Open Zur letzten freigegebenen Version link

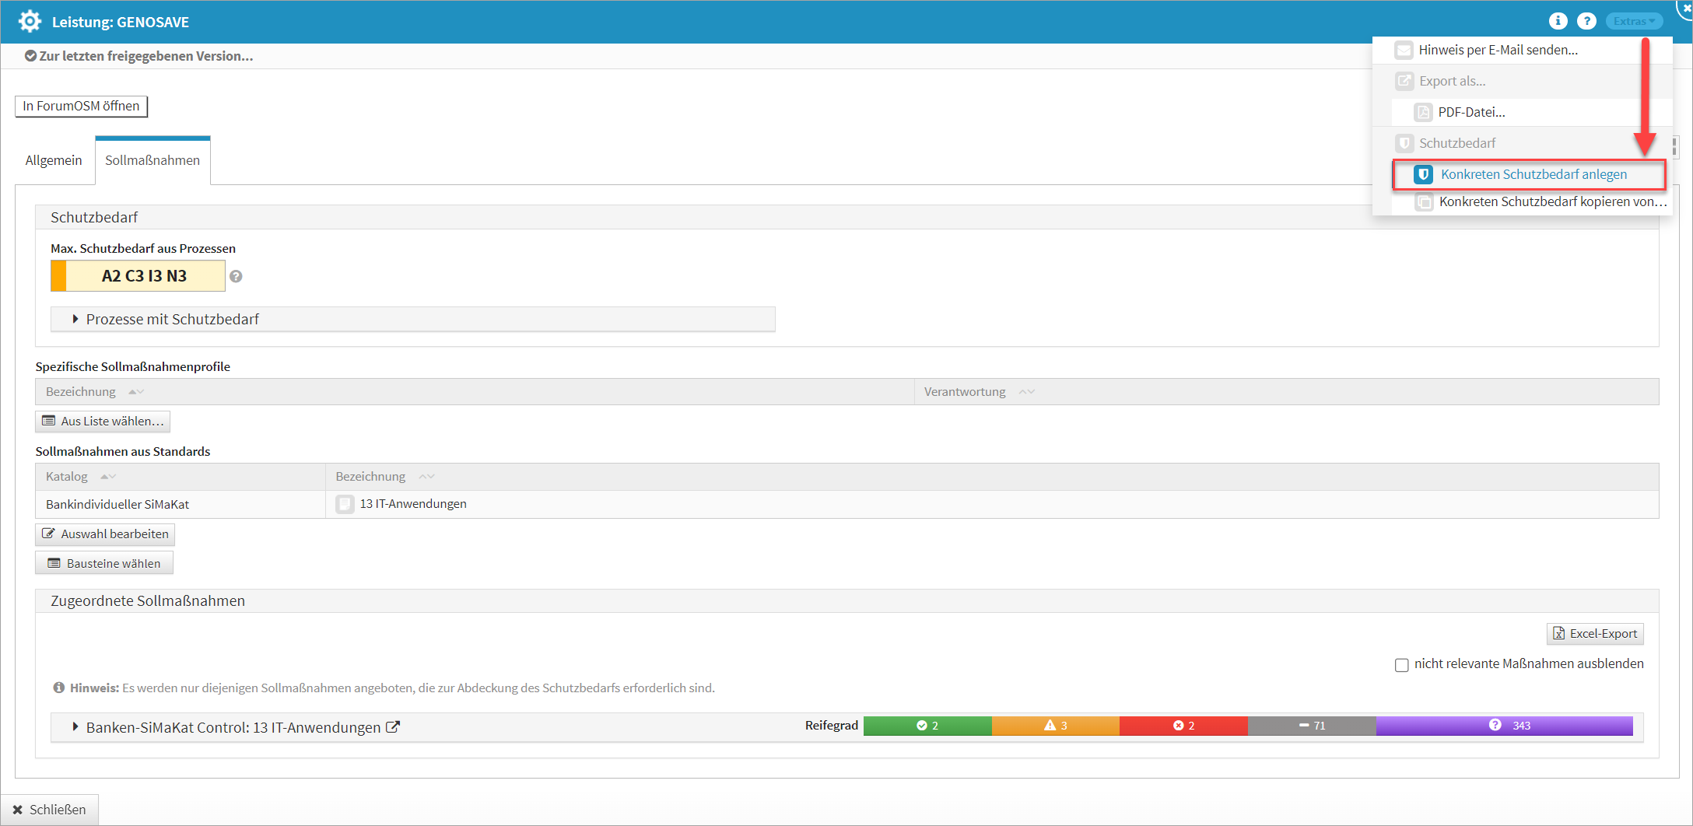coord(145,56)
